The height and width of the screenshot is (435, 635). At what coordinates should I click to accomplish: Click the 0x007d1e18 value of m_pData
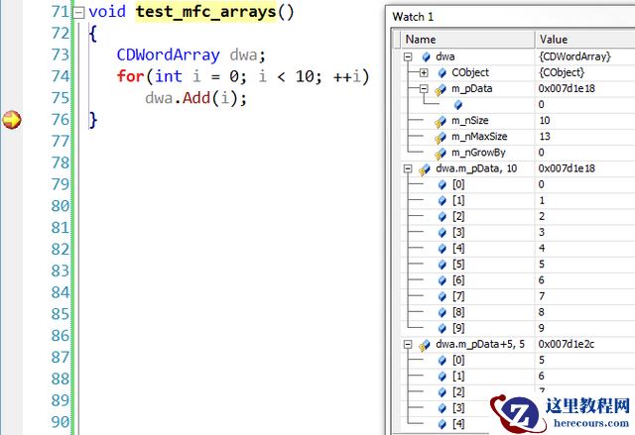[x=567, y=88]
